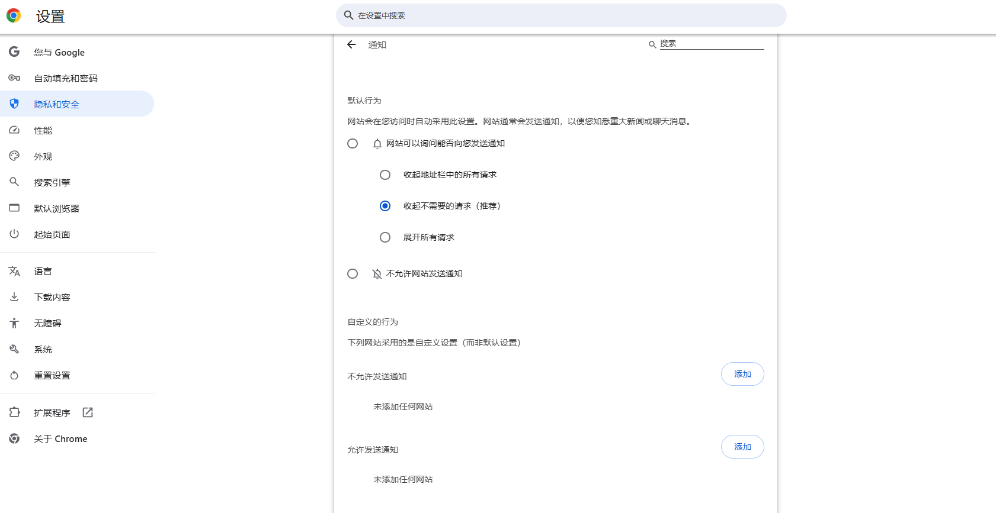
Task: Open 您与 Google settings section
Action: (x=77, y=52)
